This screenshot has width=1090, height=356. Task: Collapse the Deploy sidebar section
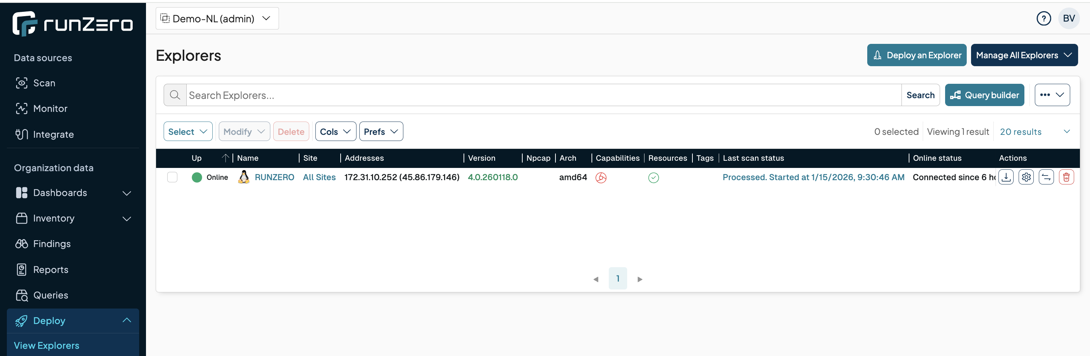127,320
